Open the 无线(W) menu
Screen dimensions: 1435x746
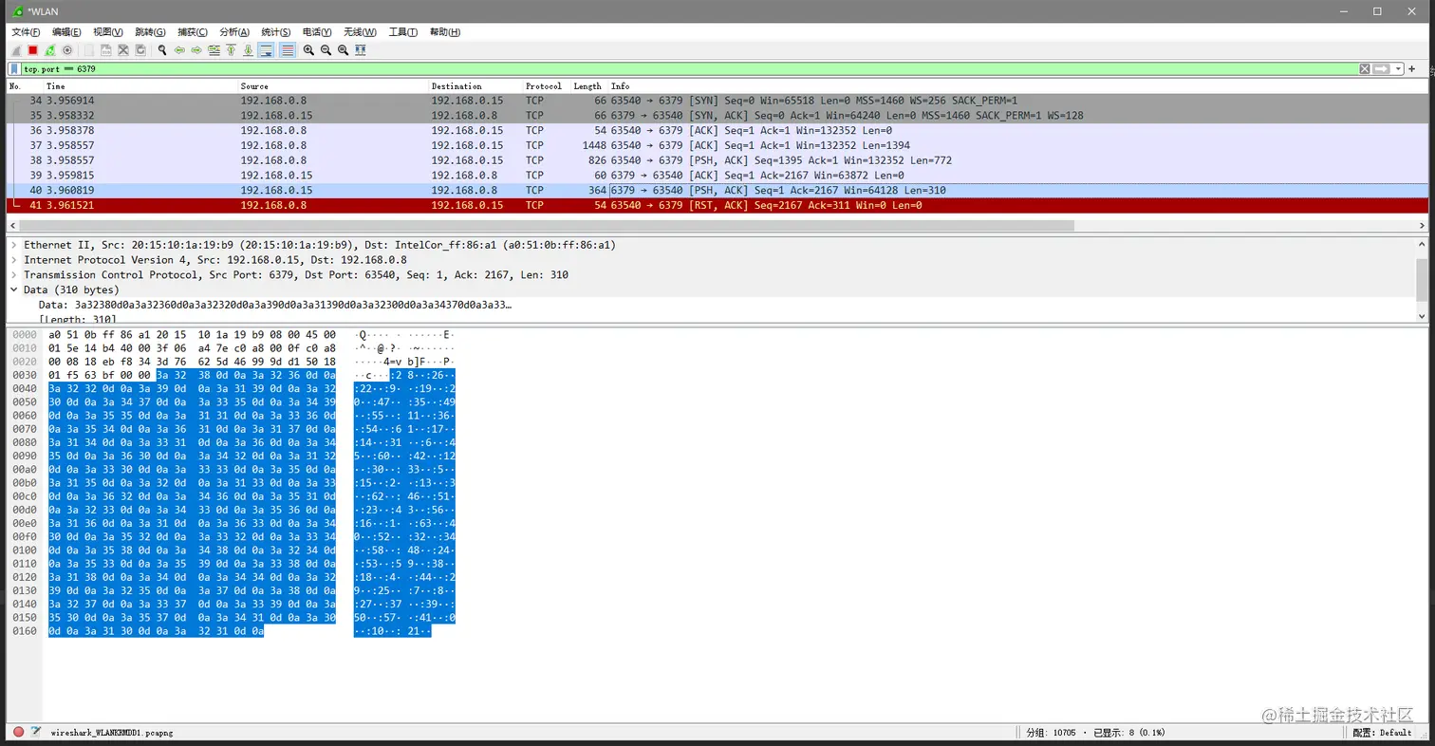tap(360, 32)
